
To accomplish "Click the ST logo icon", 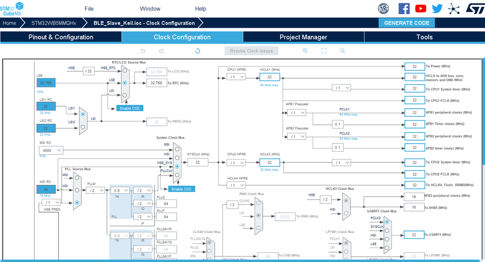I will pyautogui.click(x=475, y=9).
